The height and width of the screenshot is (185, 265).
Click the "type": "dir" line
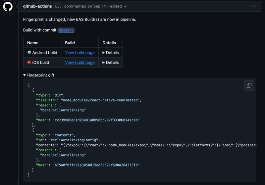pyautogui.click(x=50, y=95)
